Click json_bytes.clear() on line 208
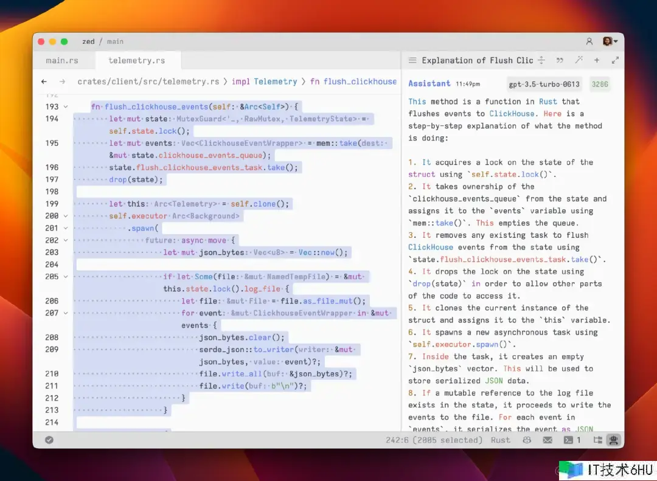 (242, 337)
